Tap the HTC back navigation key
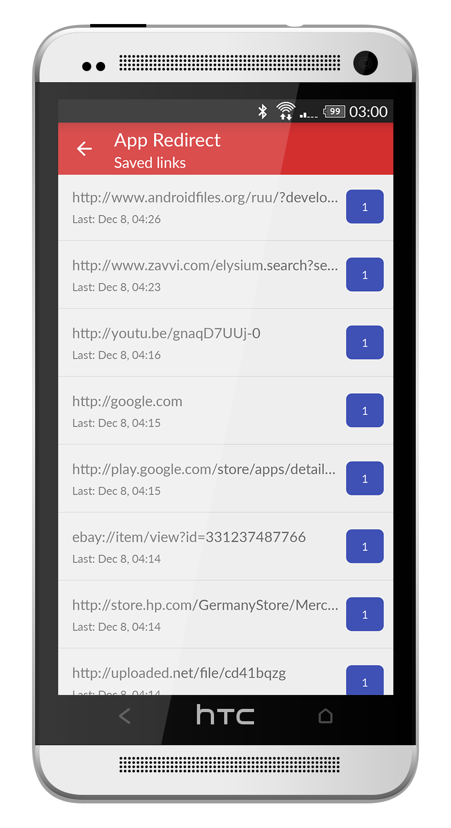The height and width of the screenshot is (828, 451). (x=124, y=716)
